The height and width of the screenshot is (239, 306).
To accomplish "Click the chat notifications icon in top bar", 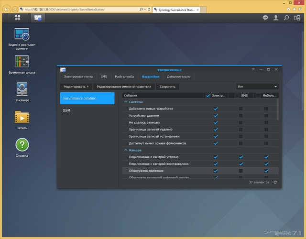I will [265, 18].
